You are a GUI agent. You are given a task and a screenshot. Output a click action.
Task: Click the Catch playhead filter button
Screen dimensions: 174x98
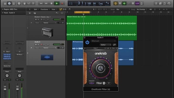pyautogui.click(x=70, y=9)
